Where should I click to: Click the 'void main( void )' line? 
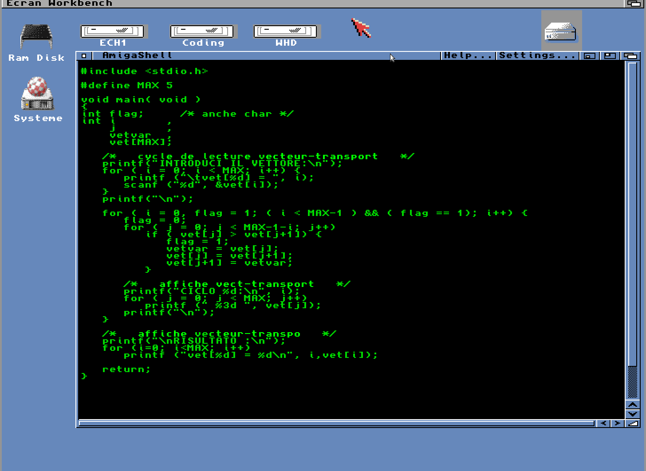click(141, 100)
